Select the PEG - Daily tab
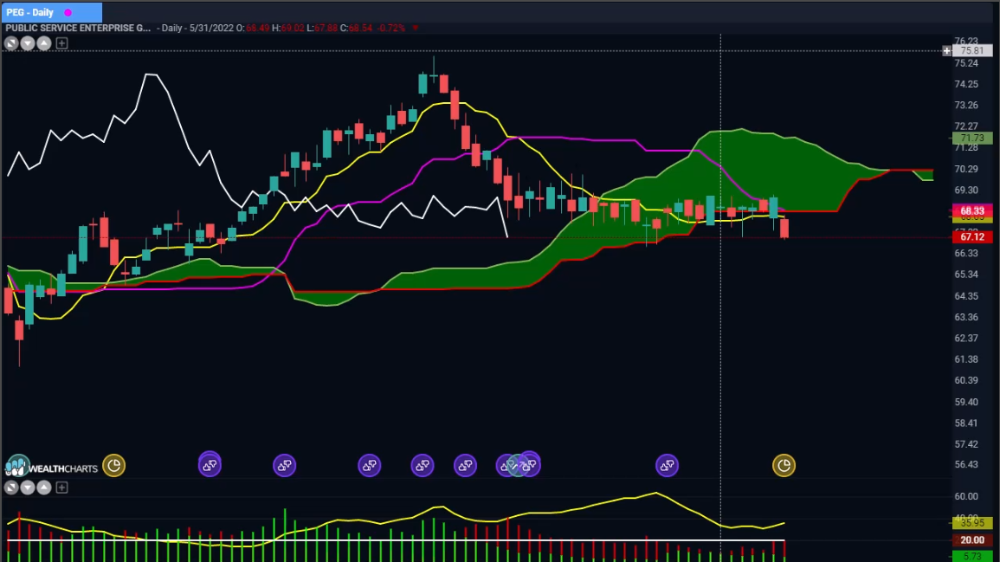Image resolution: width=1000 pixels, height=562 pixels. (x=51, y=12)
